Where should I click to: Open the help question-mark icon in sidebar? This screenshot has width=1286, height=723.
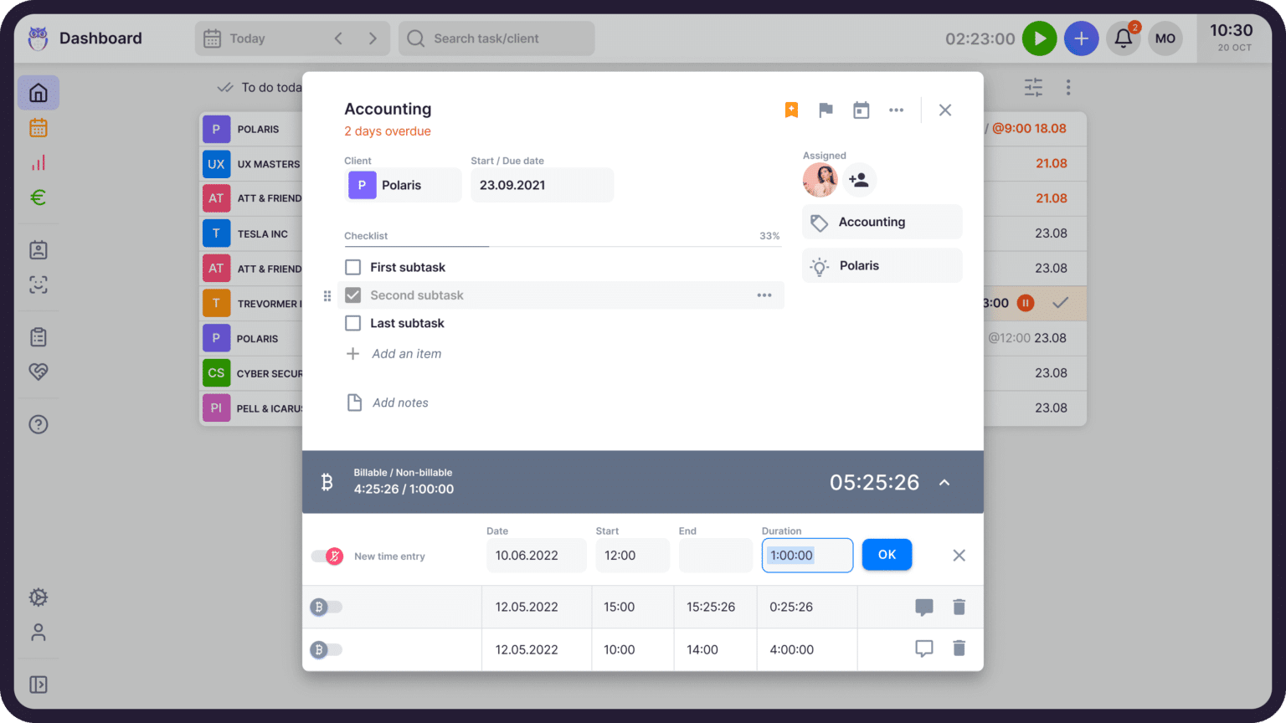(38, 424)
